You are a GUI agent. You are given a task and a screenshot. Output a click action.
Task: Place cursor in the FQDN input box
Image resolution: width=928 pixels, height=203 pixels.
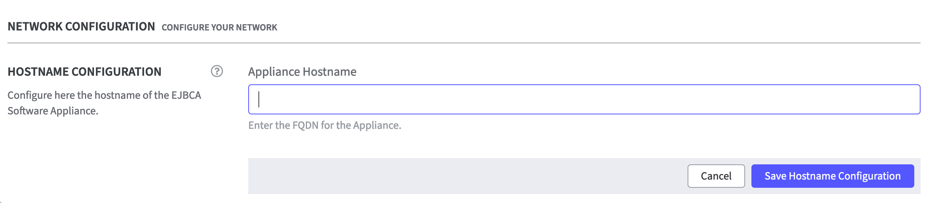tap(584, 99)
